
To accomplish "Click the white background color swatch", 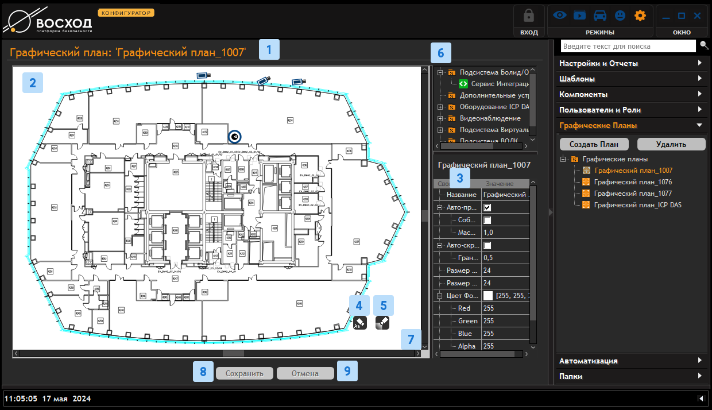I will (x=488, y=296).
